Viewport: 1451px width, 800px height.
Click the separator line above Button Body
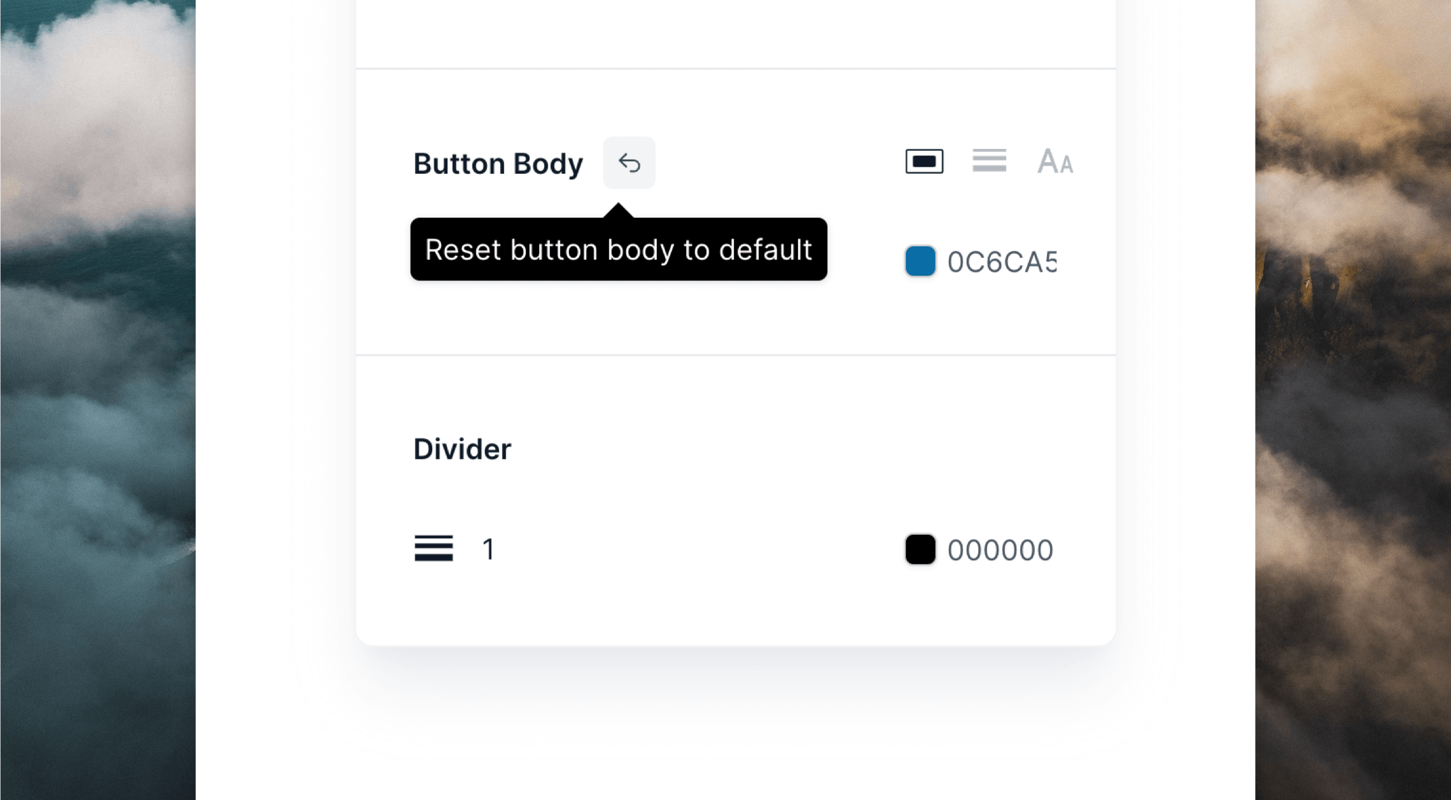pyautogui.click(x=736, y=68)
